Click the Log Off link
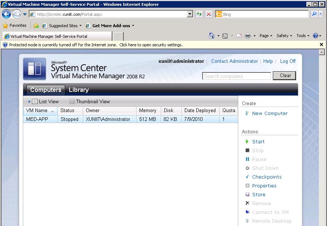This screenshot has height=226, width=327. 288,61
